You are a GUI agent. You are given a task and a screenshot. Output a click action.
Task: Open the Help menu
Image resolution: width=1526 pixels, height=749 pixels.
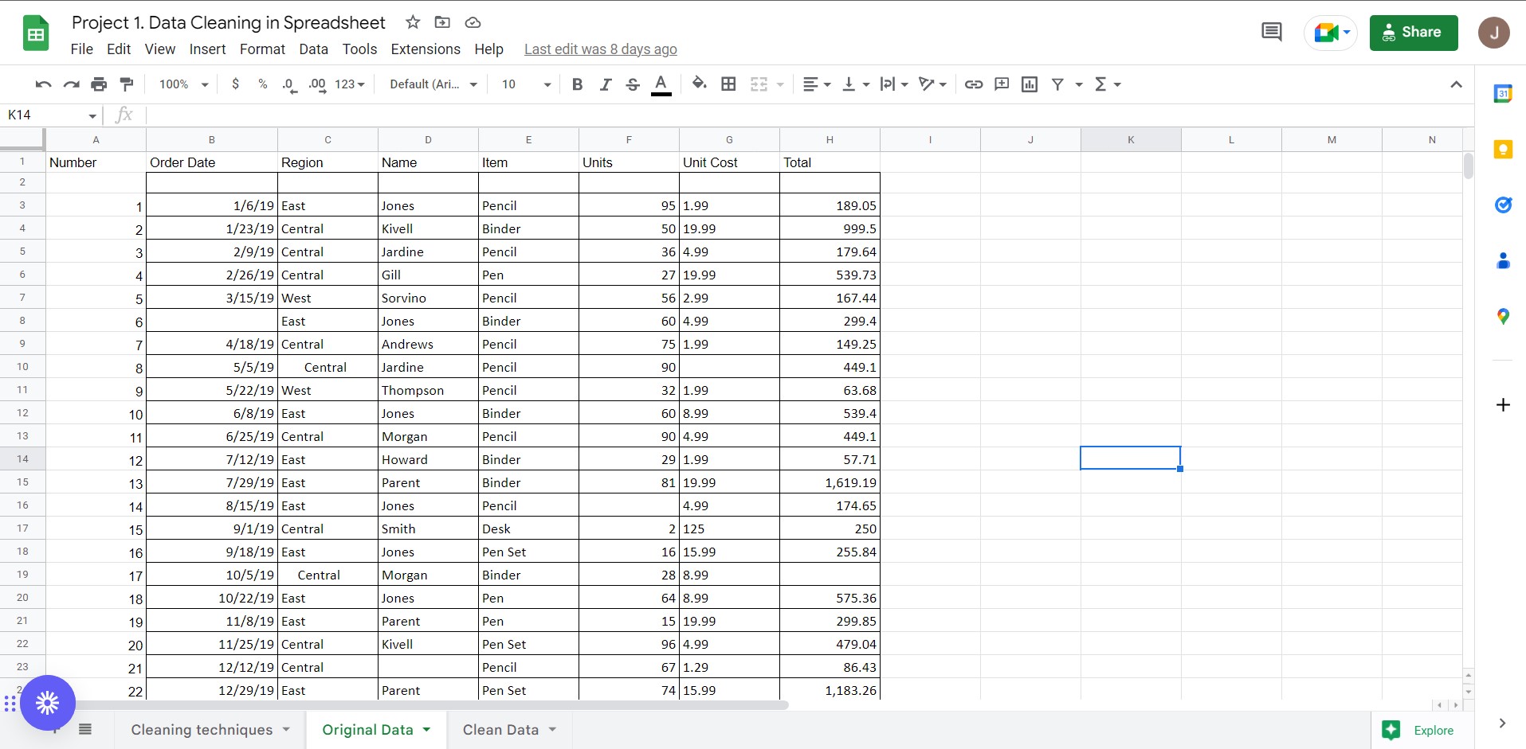coord(488,49)
